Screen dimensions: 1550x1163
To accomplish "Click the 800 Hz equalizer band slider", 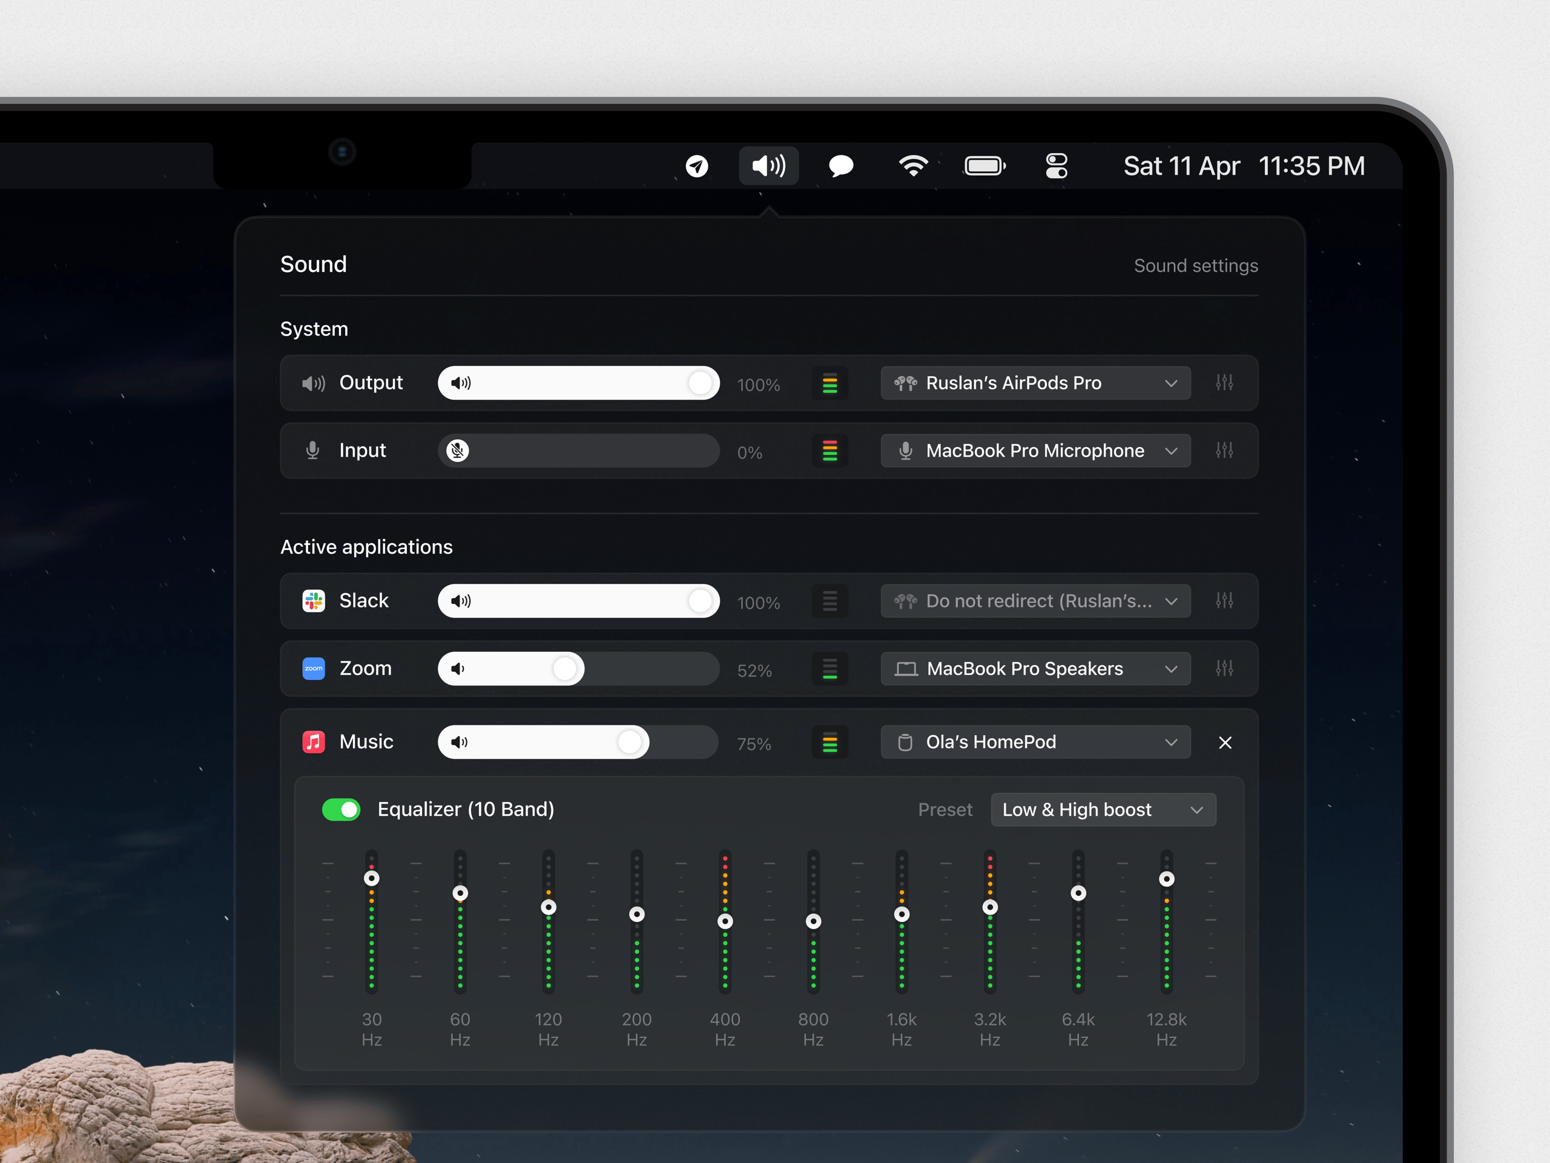I will point(814,921).
